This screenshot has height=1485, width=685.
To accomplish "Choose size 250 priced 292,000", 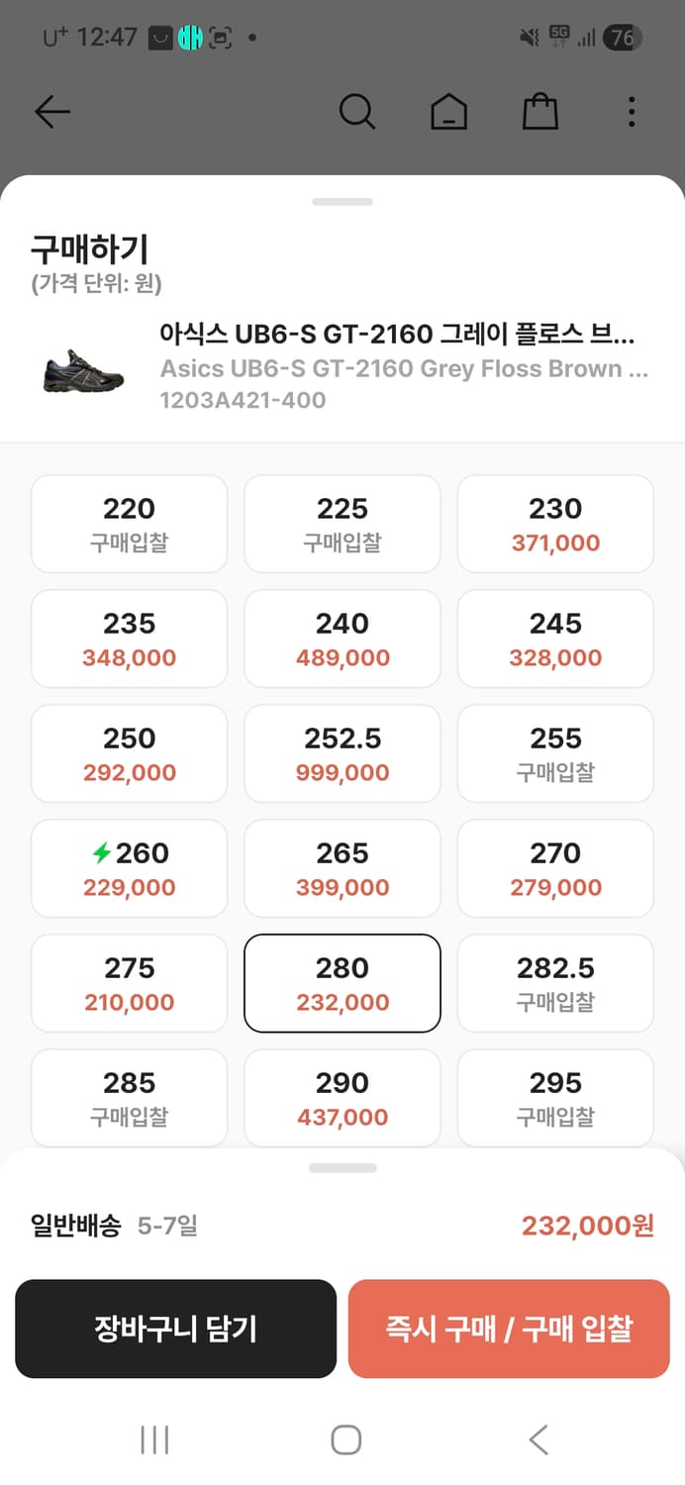I will point(130,753).
